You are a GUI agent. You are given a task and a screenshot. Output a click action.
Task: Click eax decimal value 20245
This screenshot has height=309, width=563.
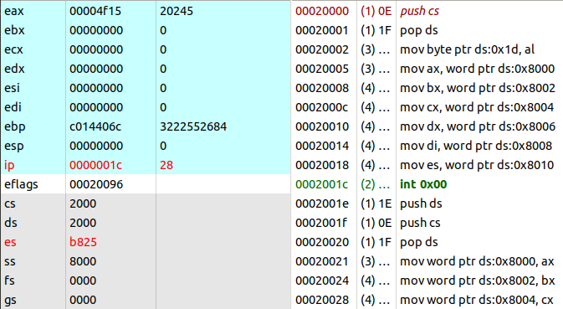(177, 11)
